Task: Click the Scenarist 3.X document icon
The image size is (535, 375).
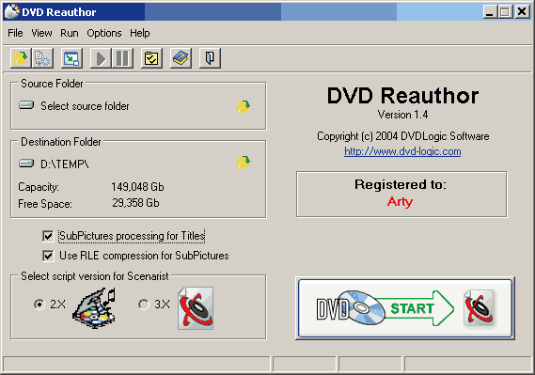Action: (196, 308)
